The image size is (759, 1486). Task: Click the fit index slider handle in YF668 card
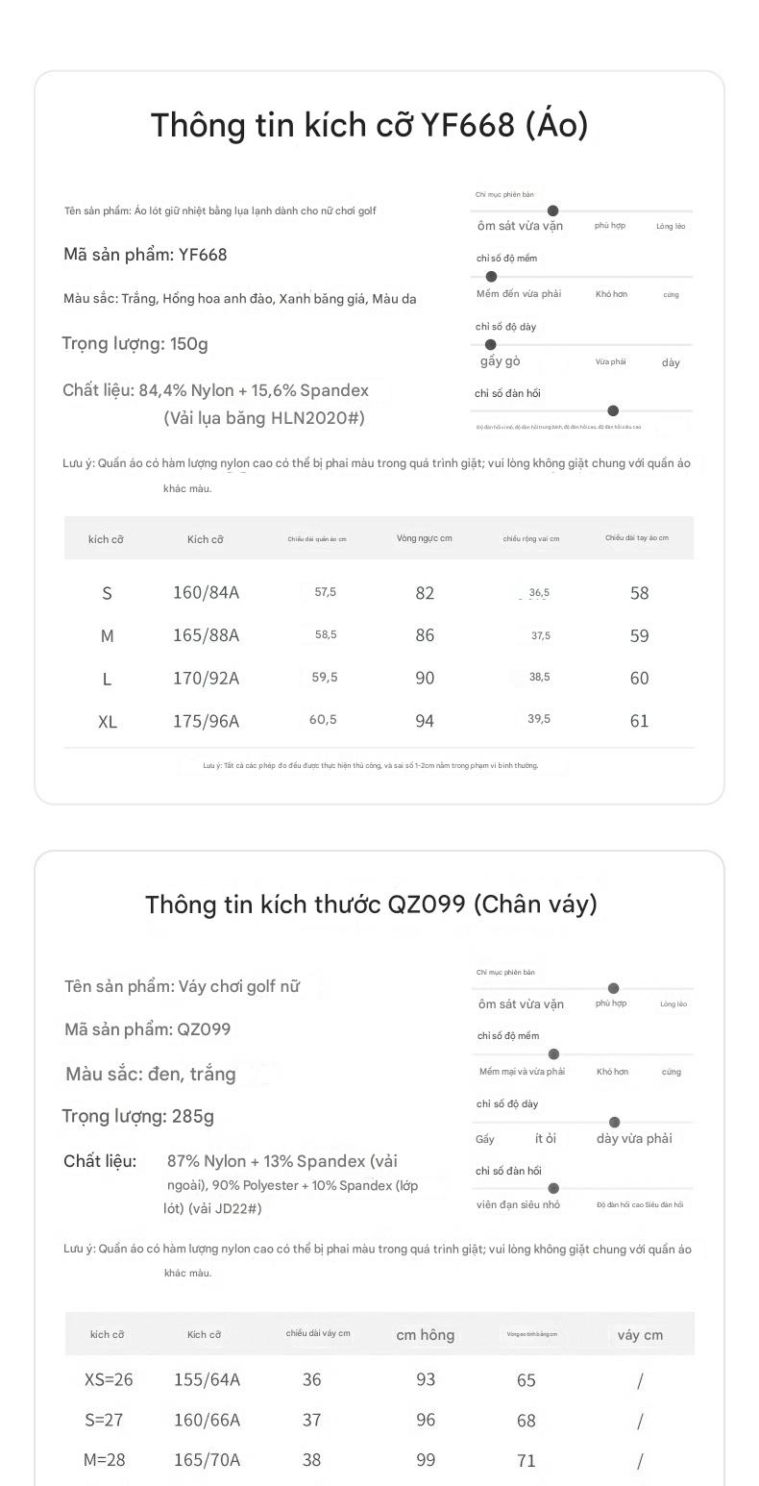point(552,211)
